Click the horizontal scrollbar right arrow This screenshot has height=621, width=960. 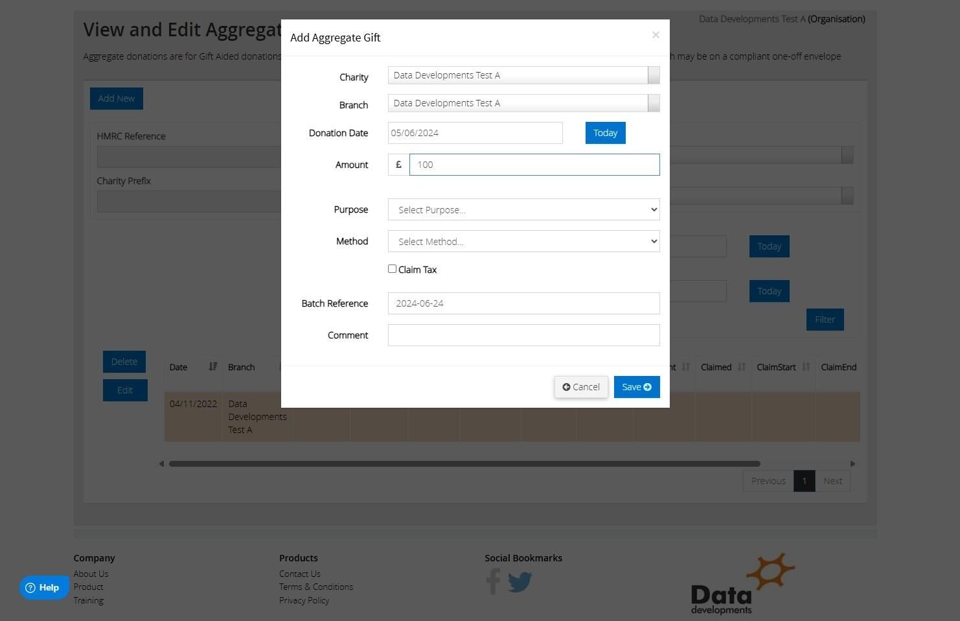(852, 463)
